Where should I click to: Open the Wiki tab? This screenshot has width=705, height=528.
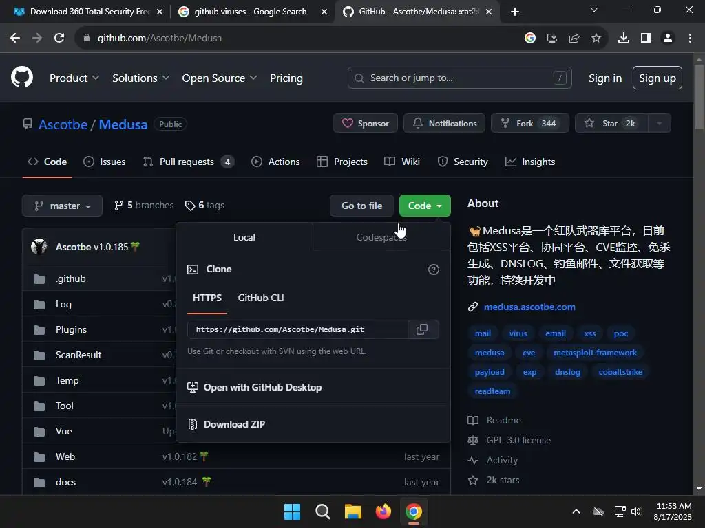(402, 162)
